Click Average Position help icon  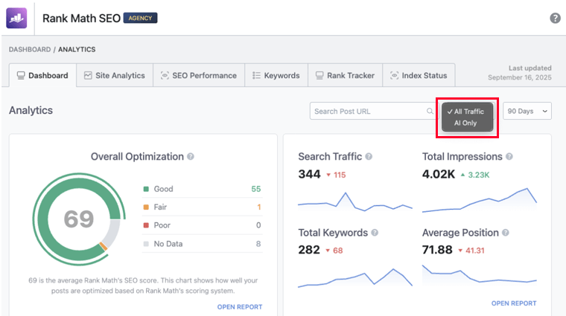pos(506,233)
